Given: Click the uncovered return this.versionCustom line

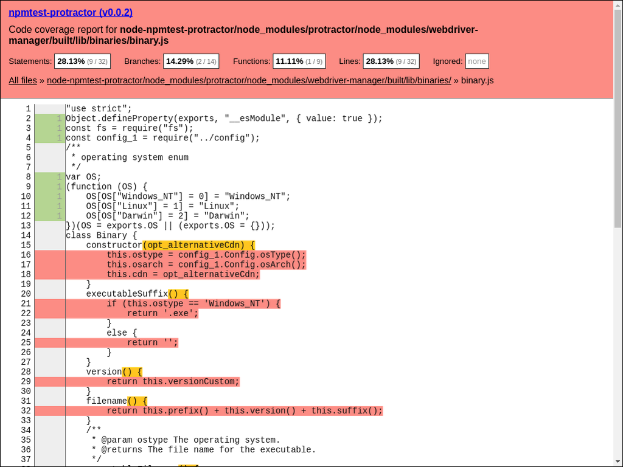Looking at the screenshot, I should [173, 381].
